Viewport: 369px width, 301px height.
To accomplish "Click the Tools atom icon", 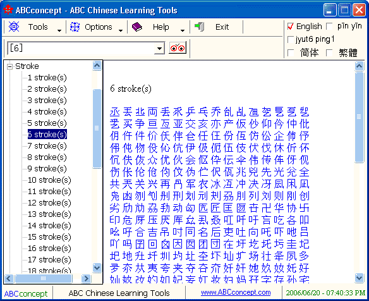I will 14,27.
